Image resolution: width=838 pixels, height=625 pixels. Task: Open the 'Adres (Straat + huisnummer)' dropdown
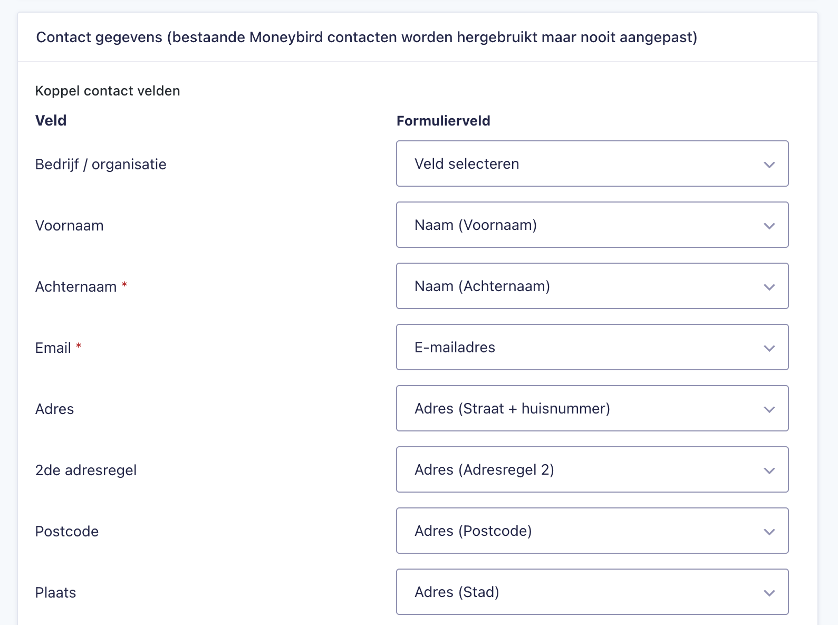click(592, 408)
